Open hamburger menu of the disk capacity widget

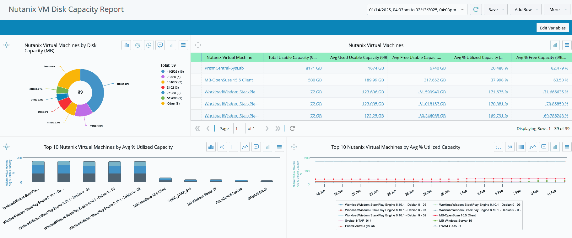tap(183, 45)
